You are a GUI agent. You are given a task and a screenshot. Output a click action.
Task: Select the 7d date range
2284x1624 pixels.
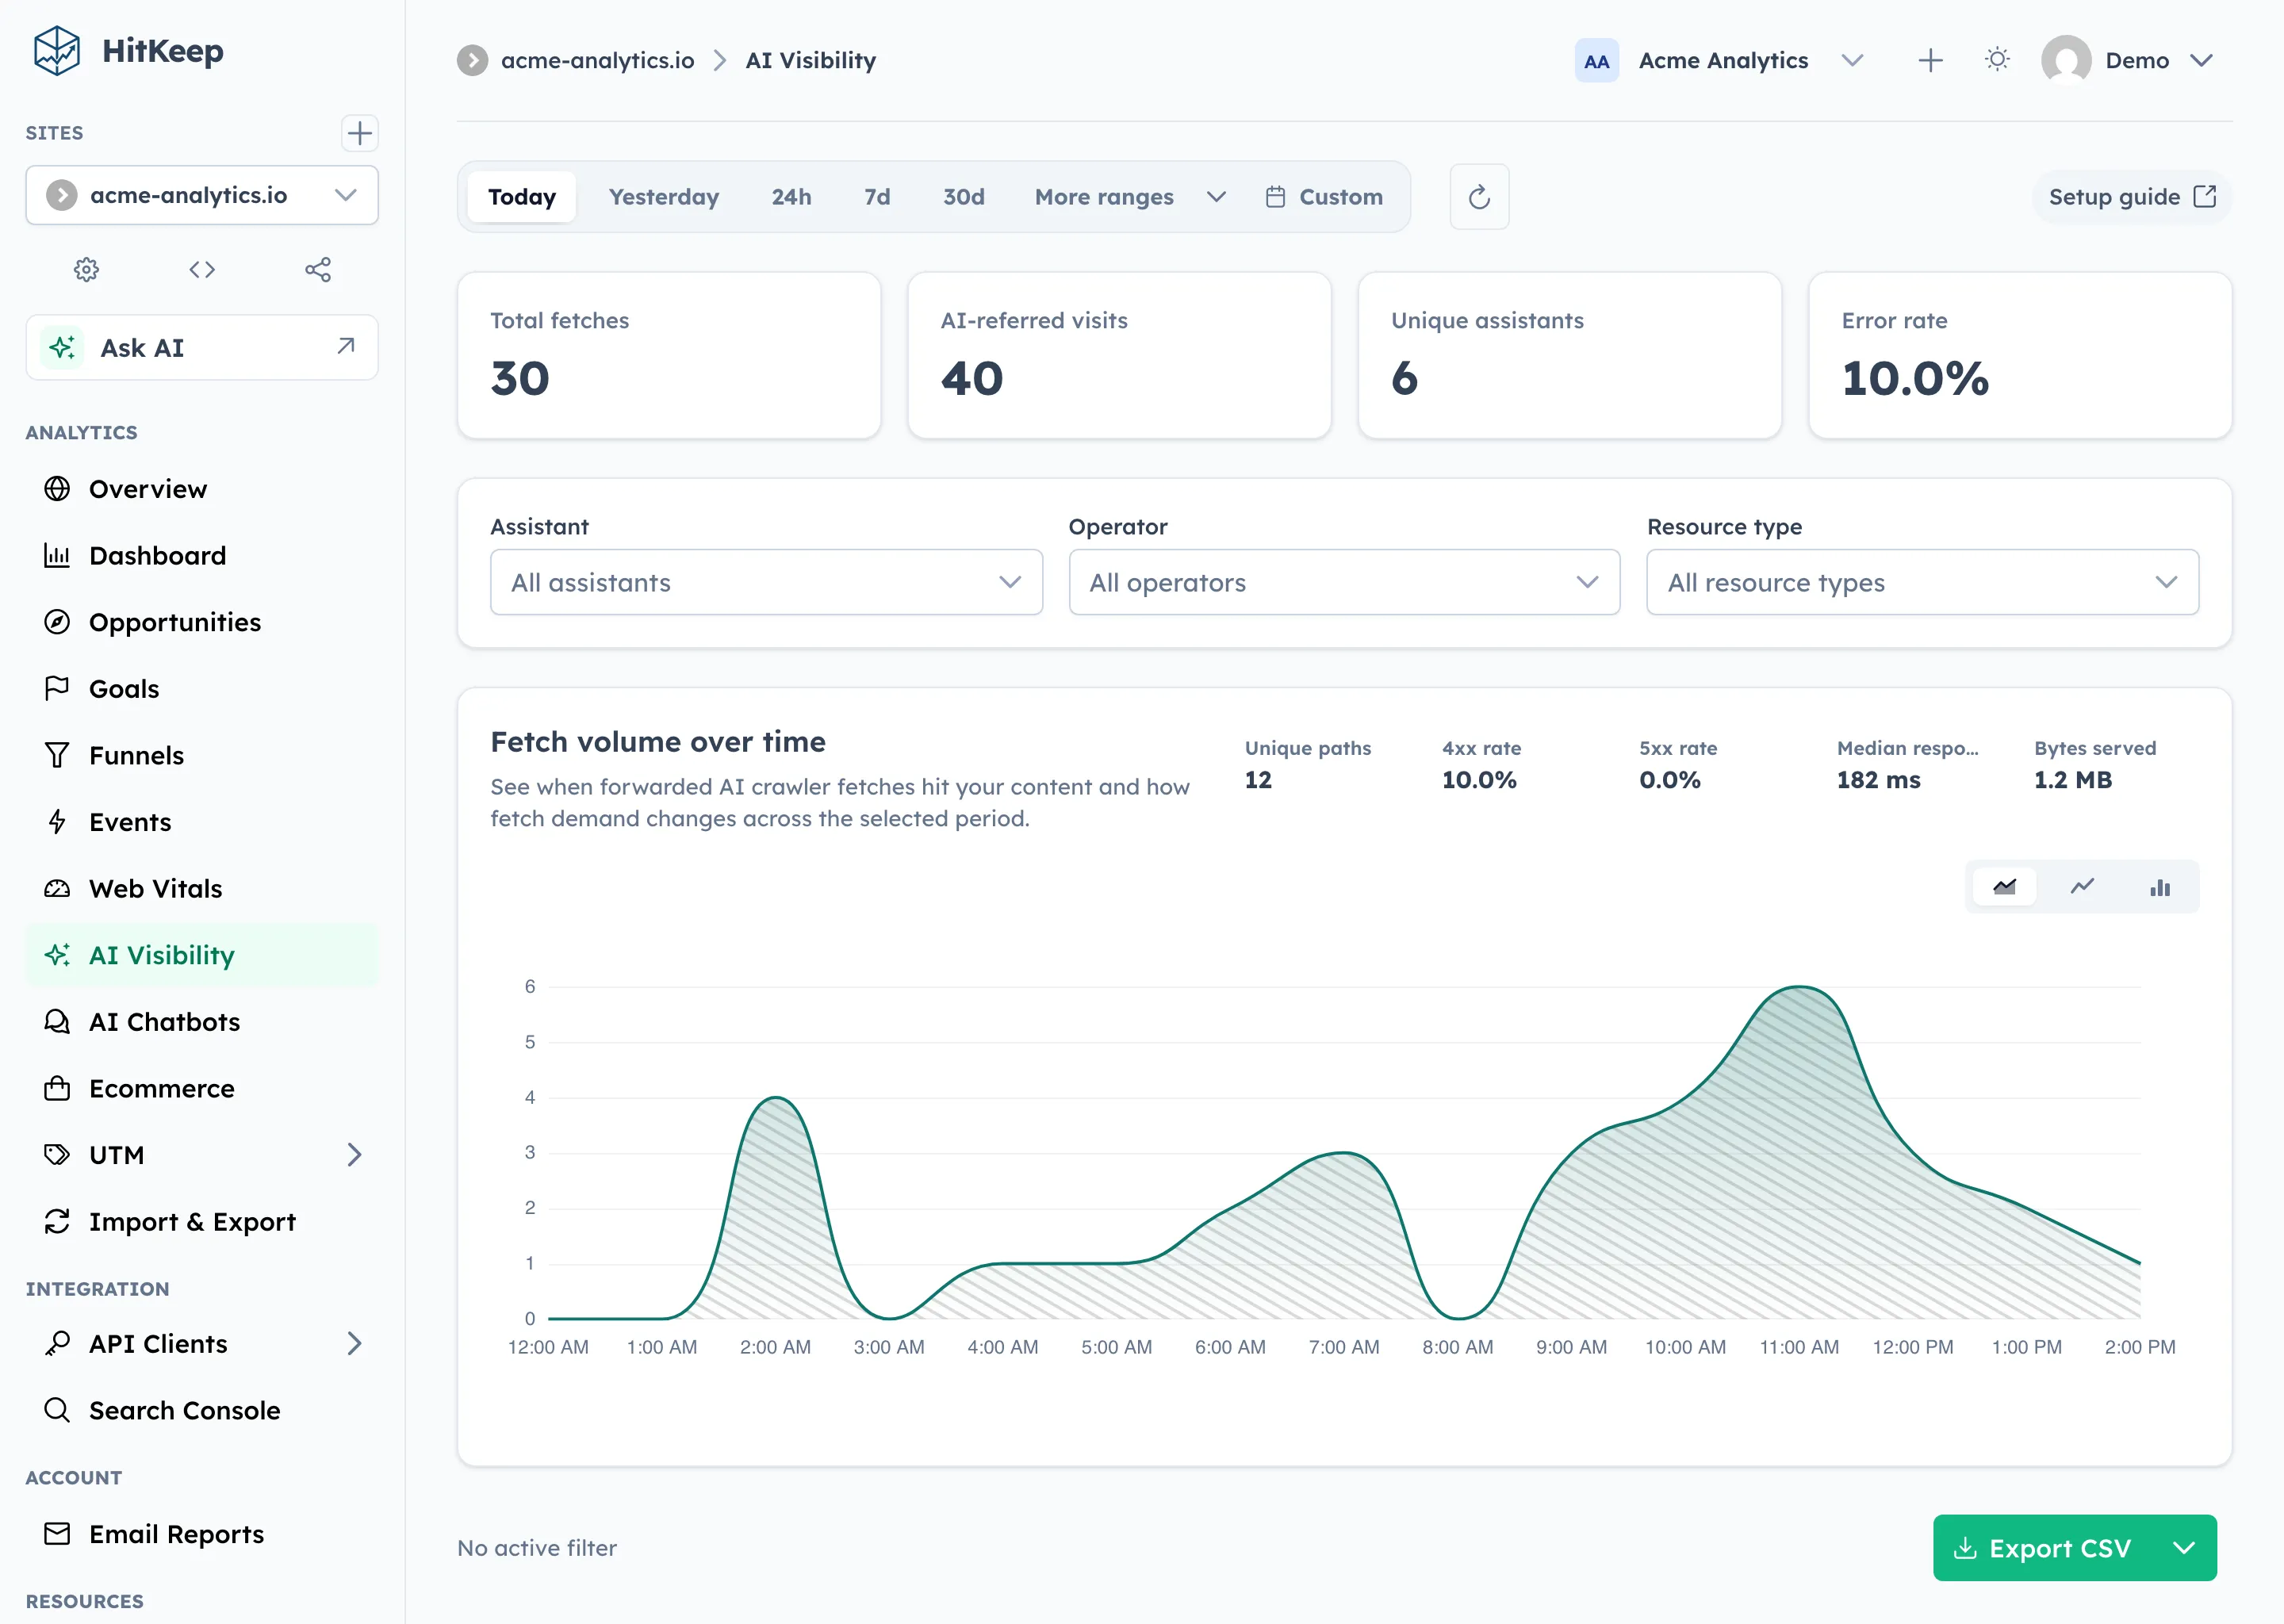[877, 197]
